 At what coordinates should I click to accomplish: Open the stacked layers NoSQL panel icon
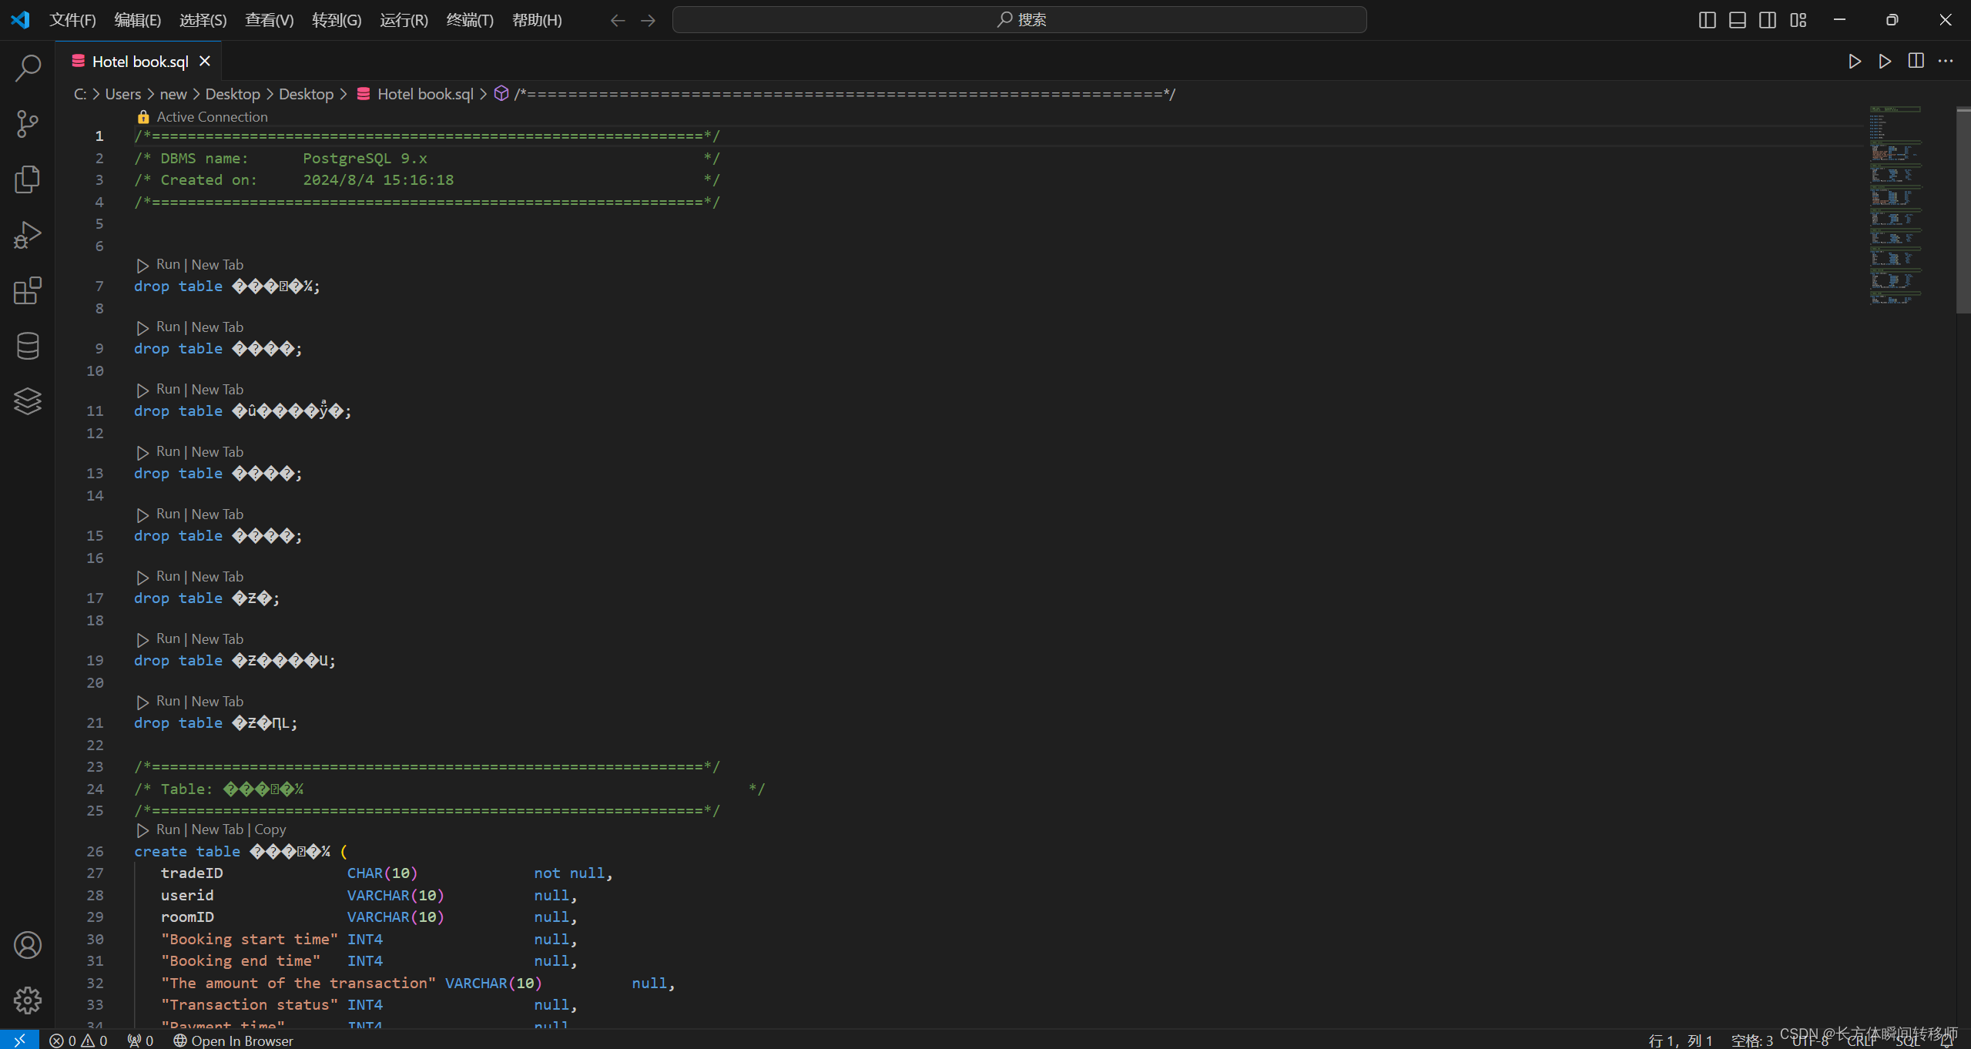[x=28, y=401]
